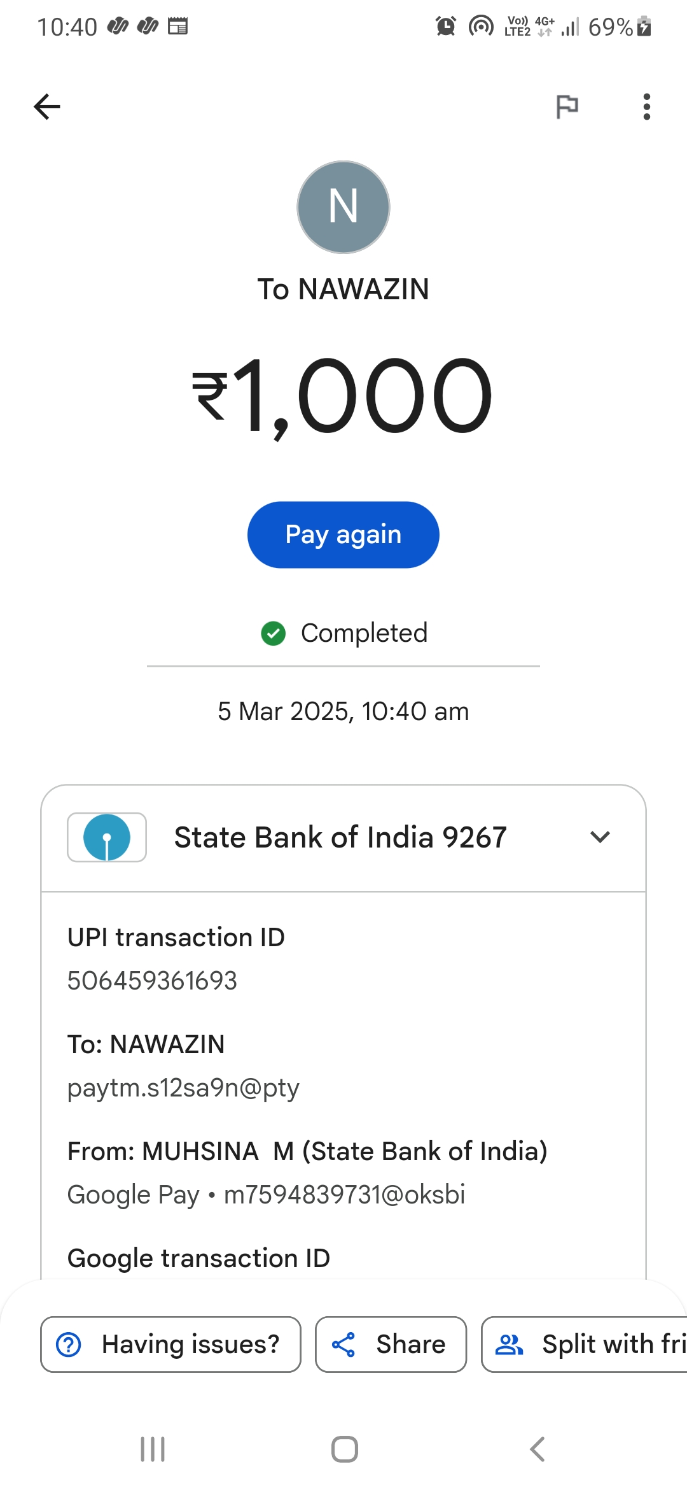
Task: Open the recent apps navigation button
Action: (x=153, y=1450)
